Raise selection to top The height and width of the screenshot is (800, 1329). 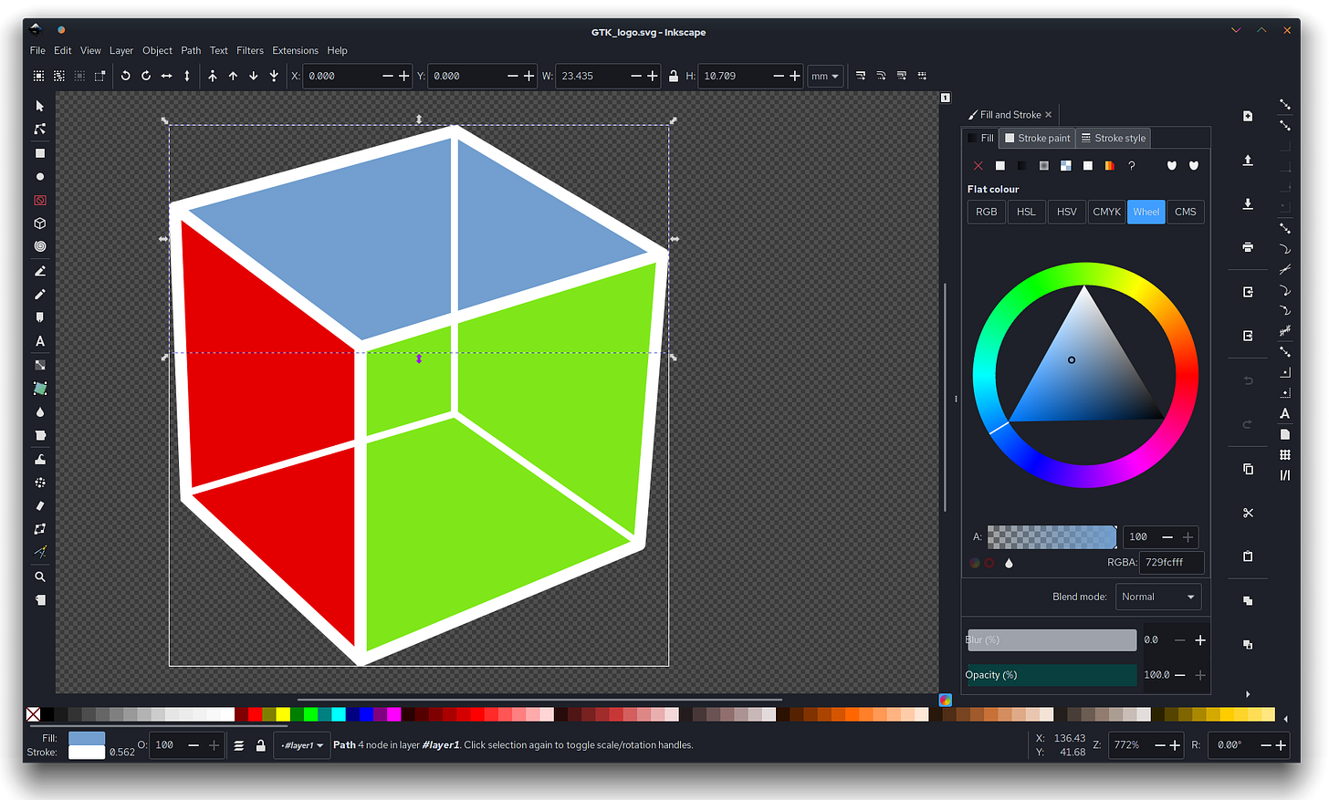[213, 76]
